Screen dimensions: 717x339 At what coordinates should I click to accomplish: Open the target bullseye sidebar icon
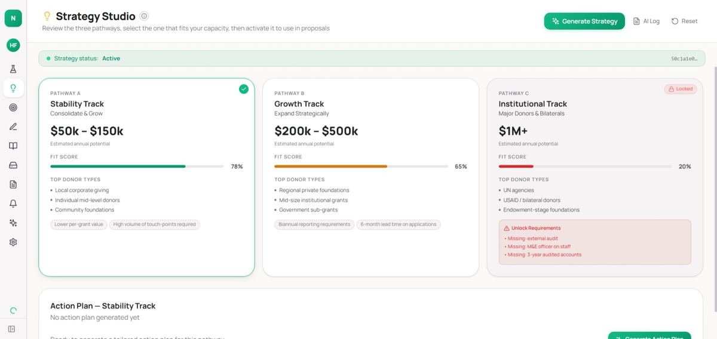pos(13,107)
